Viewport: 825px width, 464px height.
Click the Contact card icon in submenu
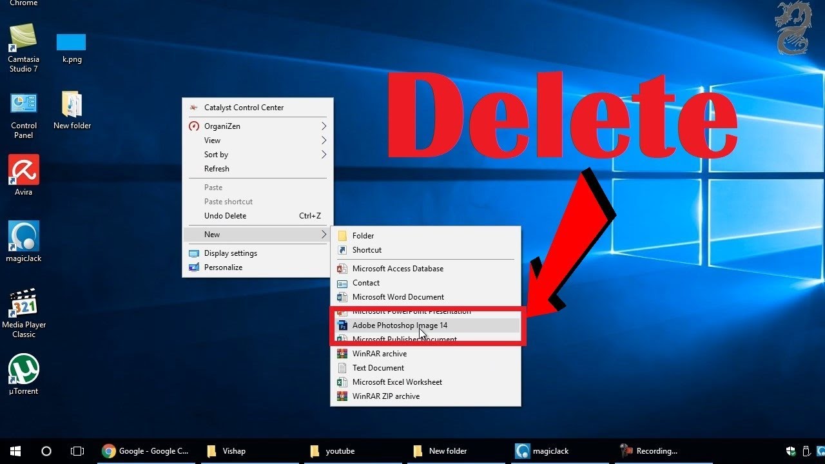342,283
